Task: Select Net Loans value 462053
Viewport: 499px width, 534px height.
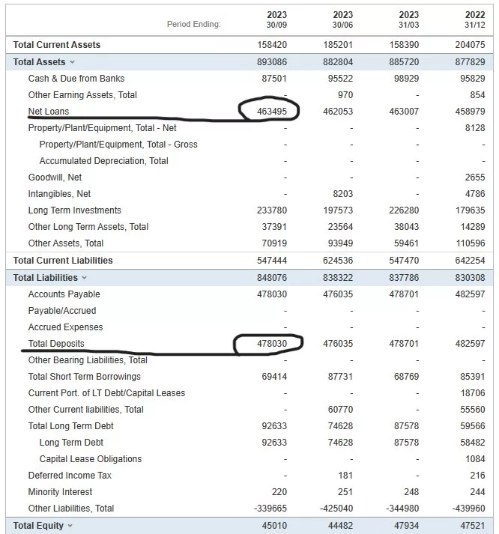Action: point(338,112)
